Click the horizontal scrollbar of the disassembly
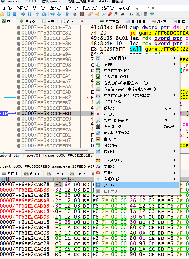Screen dimensions: 189x259 coord(56,151)
